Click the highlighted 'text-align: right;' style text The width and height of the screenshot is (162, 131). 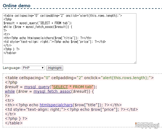44,109
